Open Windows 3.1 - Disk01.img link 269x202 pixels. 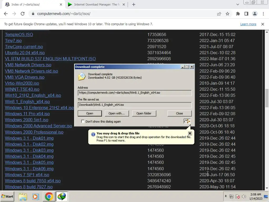click(29, 138)
